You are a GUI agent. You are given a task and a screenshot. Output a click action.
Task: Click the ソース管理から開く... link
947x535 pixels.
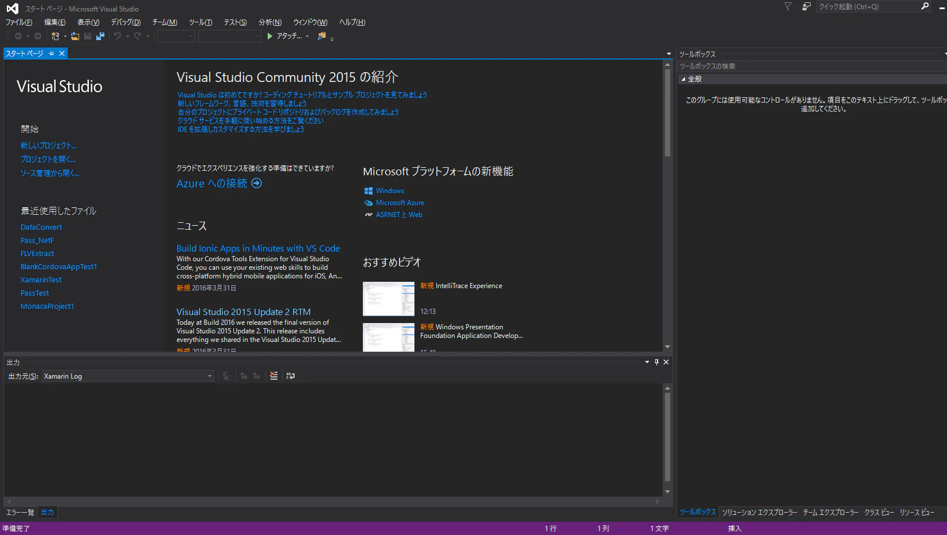click(x=50, y=173)
